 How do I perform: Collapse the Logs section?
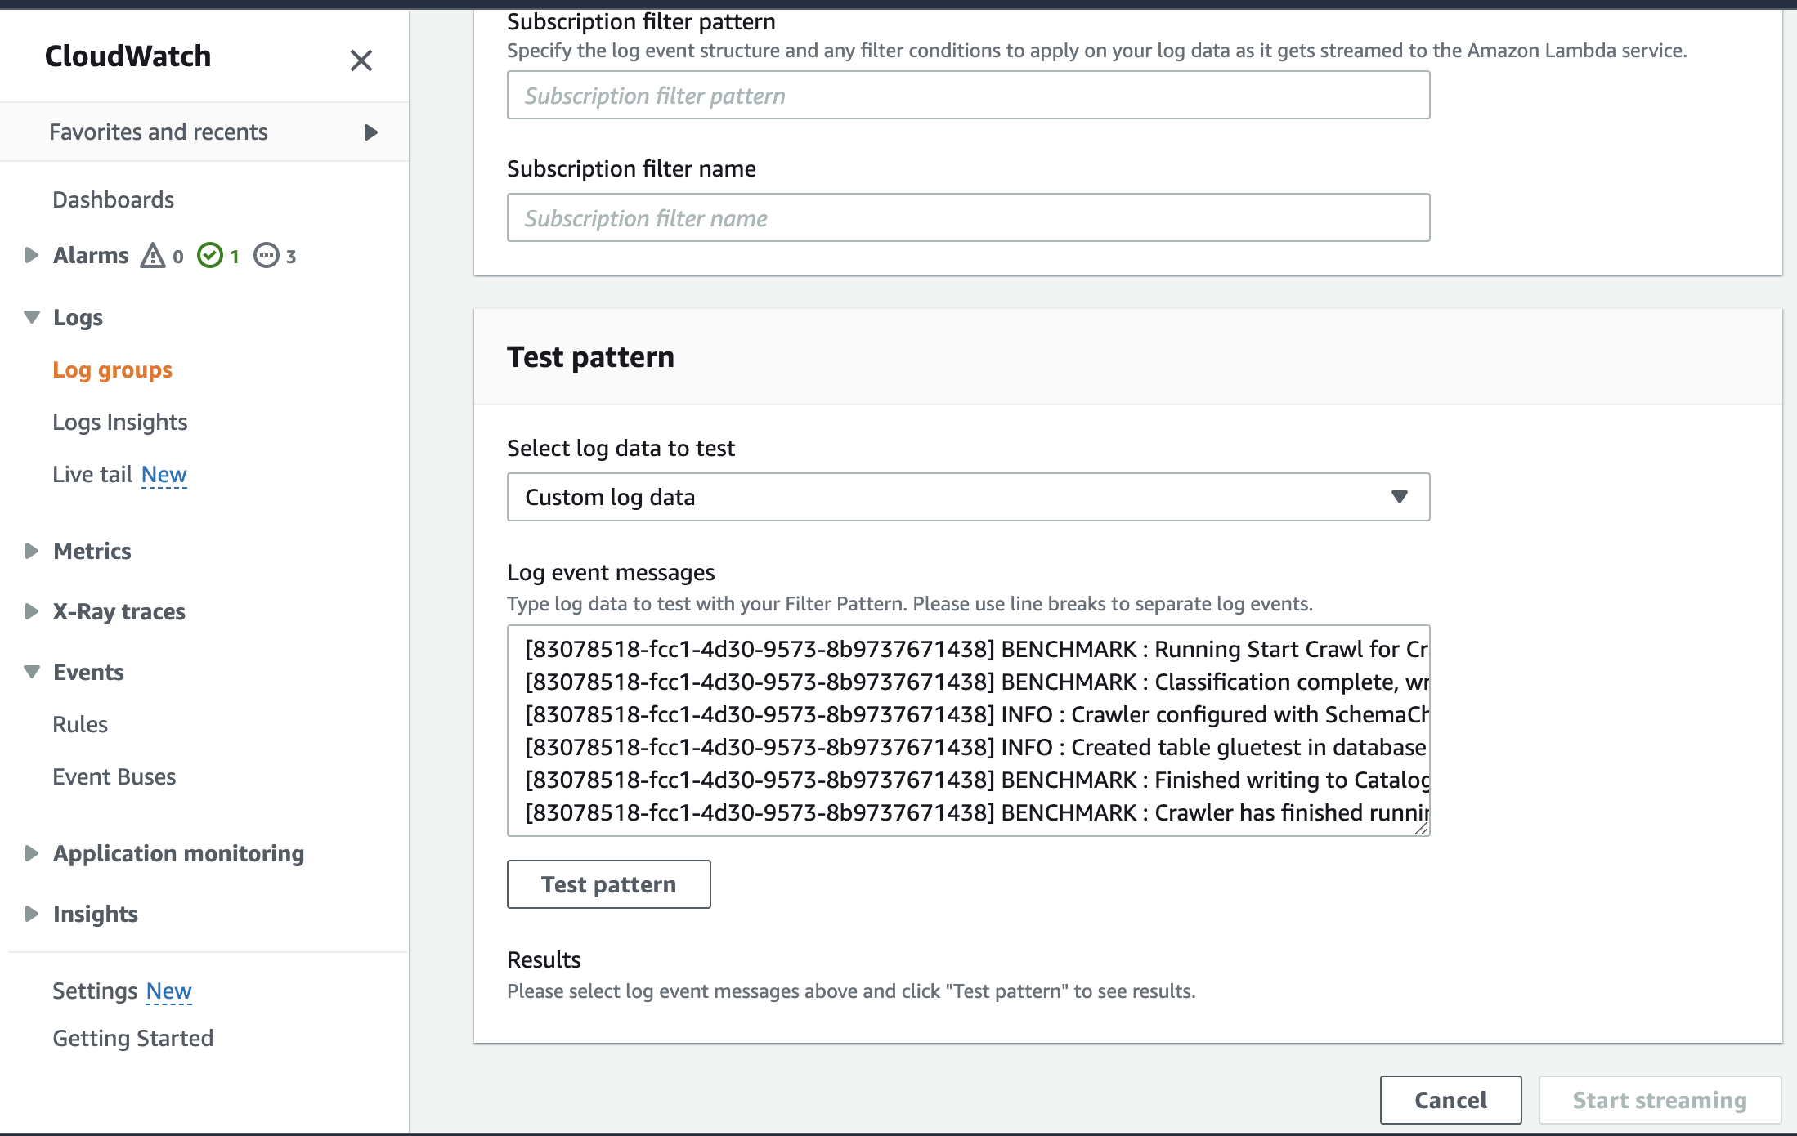click(x=31, y=317)
